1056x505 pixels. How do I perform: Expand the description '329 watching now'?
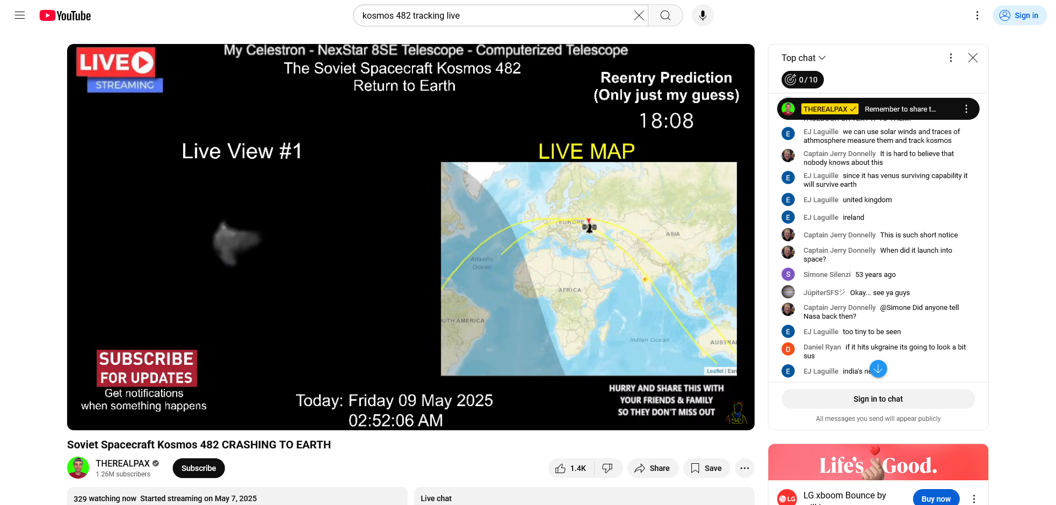[237, 496]
